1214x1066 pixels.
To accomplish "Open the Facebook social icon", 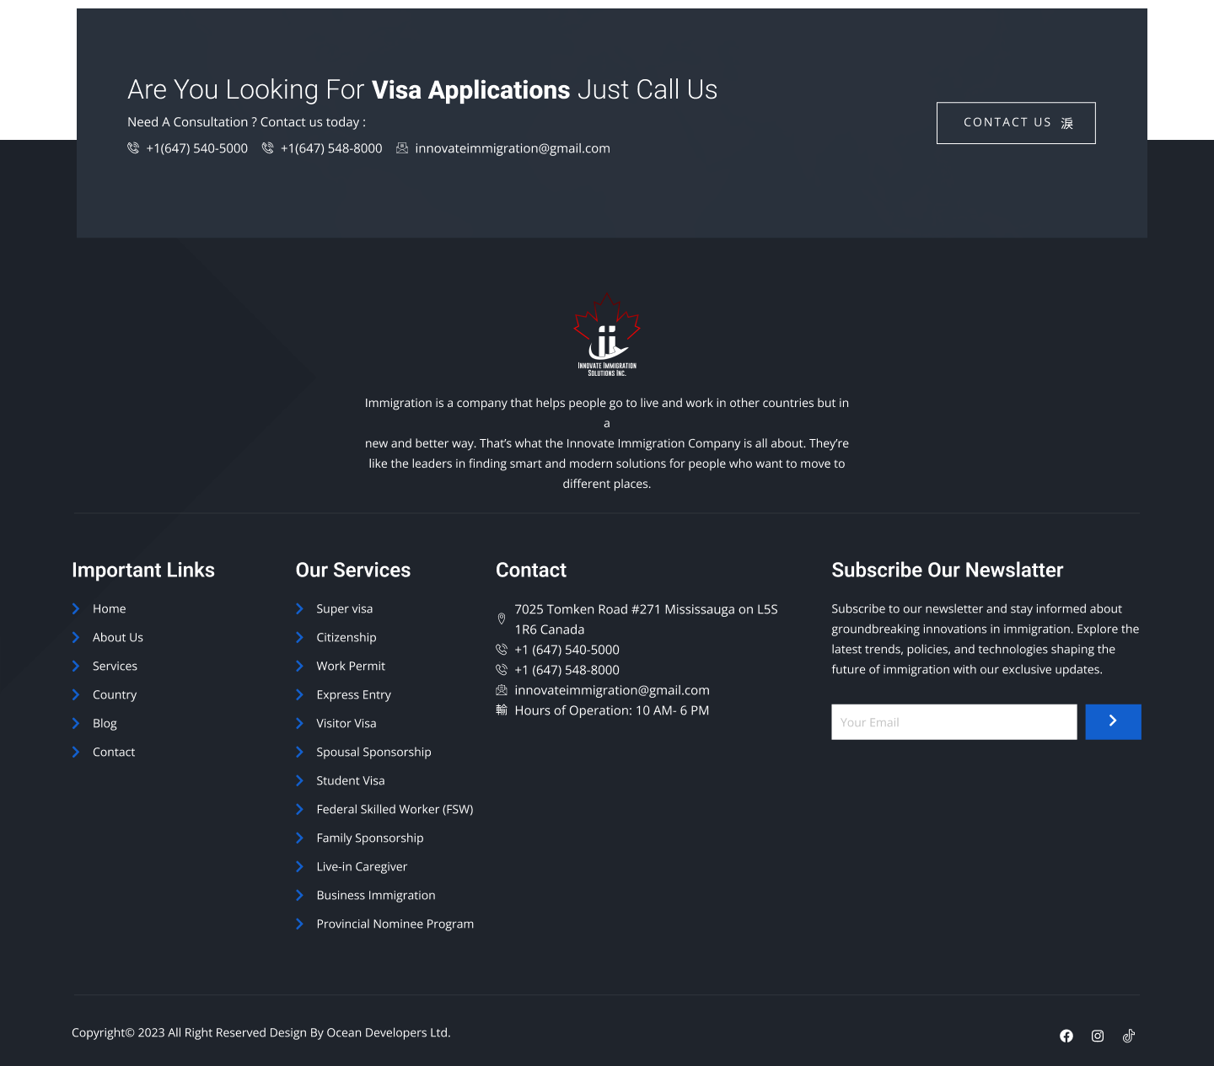I will (1066, 1036).
